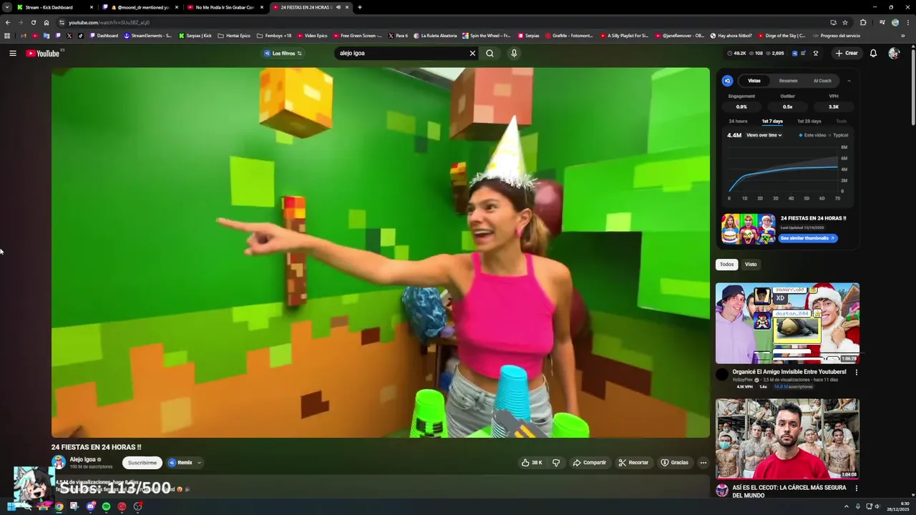Open a new browser tab with plus
This screenshot has height=515, width=916.
359,7
